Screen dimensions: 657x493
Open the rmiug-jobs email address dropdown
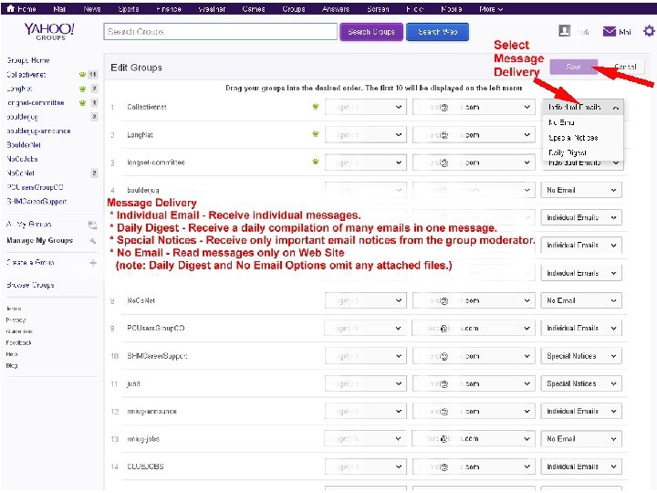[x=474, y=439]
